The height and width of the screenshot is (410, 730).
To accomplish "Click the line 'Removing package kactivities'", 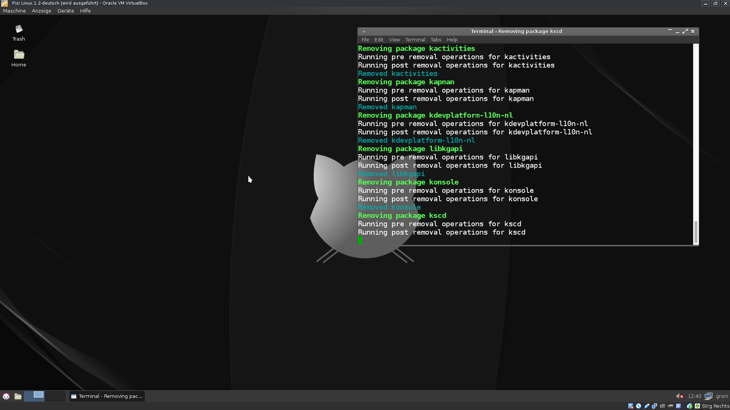I will tap(417, 48).
